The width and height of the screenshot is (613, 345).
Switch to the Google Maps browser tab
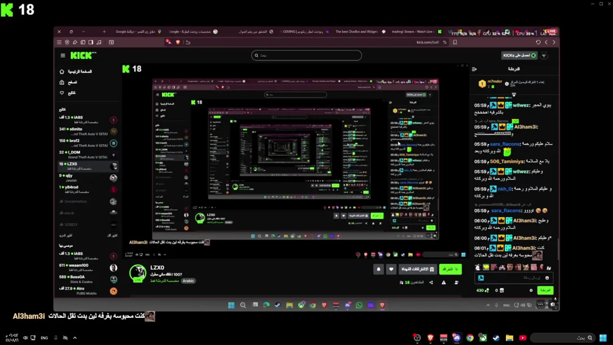coord(139,32)
